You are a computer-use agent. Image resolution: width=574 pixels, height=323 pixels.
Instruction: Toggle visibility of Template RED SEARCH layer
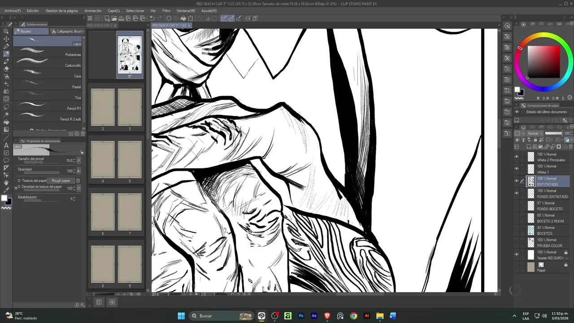tap(517, 255)
